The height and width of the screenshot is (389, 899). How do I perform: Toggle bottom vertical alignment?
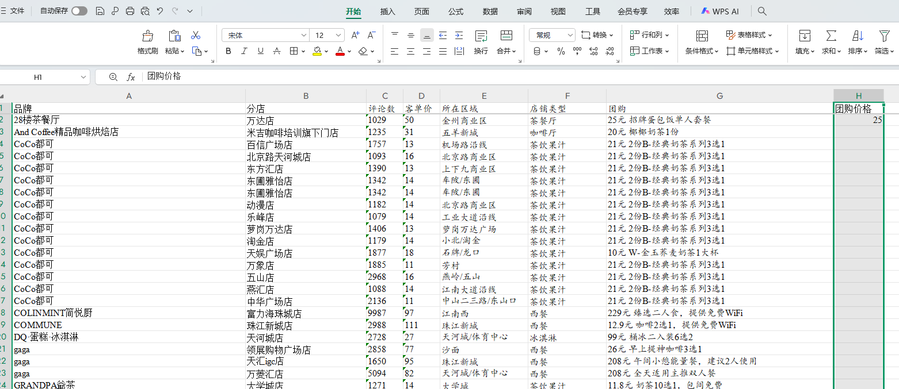426,35
